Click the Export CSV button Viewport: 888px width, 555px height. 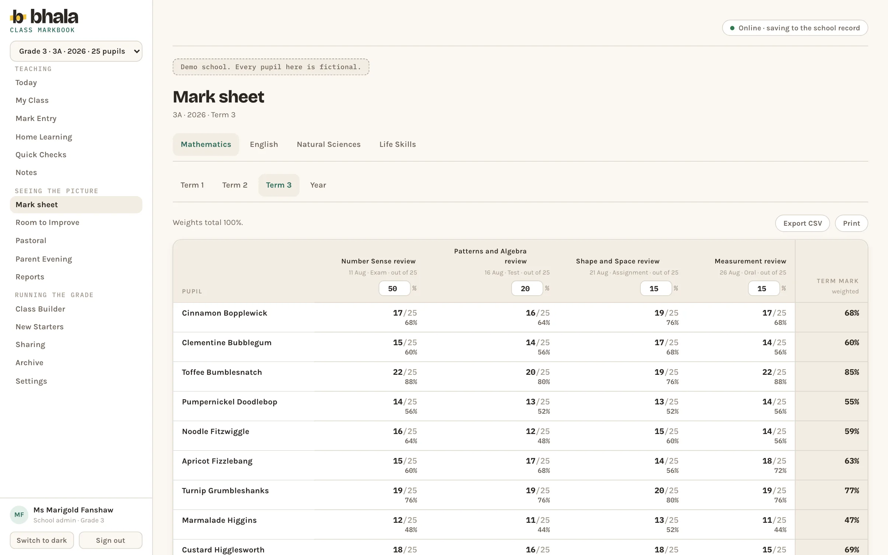(x=803, y=223)
